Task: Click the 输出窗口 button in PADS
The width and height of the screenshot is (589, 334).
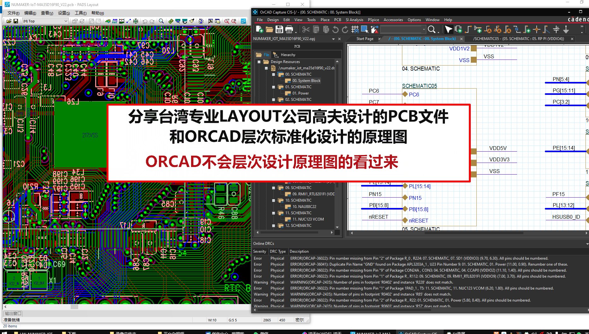Action: (13, 313)
